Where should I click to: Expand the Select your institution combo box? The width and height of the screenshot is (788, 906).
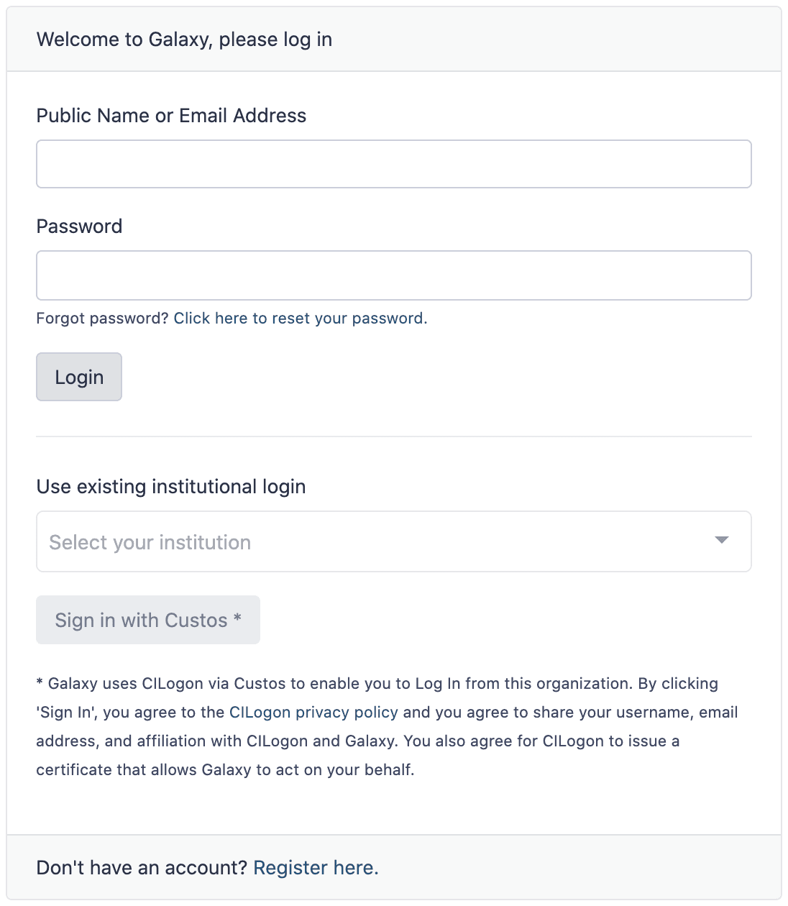click(x=393, y=541)
